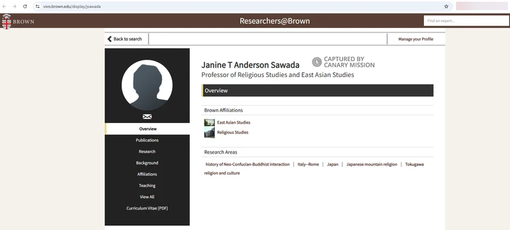Screen dimensions: 510x230
Task: Go Back to search
Action: (125, 39)
